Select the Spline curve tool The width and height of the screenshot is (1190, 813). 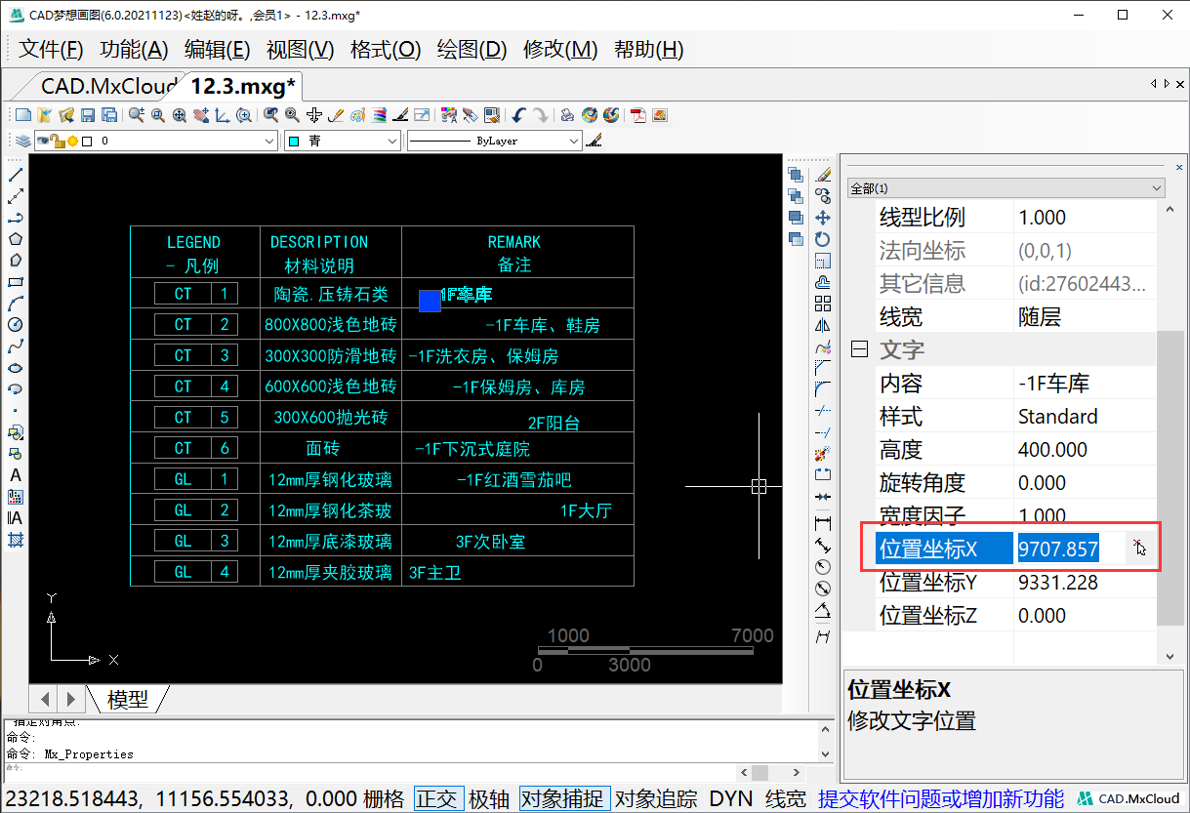16,346
